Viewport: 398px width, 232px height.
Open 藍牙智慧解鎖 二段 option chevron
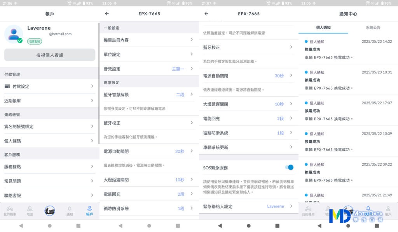click(191, 94)
